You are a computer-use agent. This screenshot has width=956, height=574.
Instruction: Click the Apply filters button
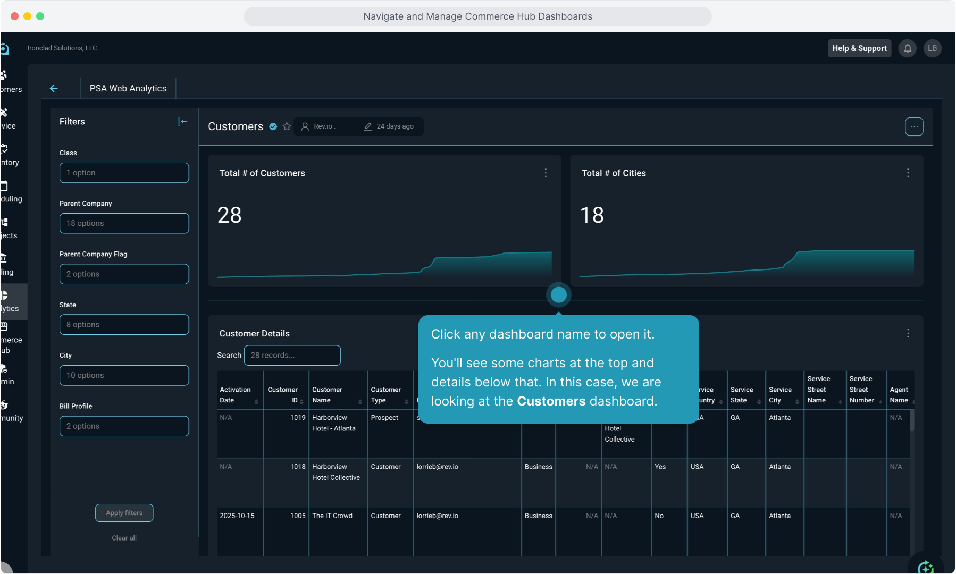(x=124, y=513)
